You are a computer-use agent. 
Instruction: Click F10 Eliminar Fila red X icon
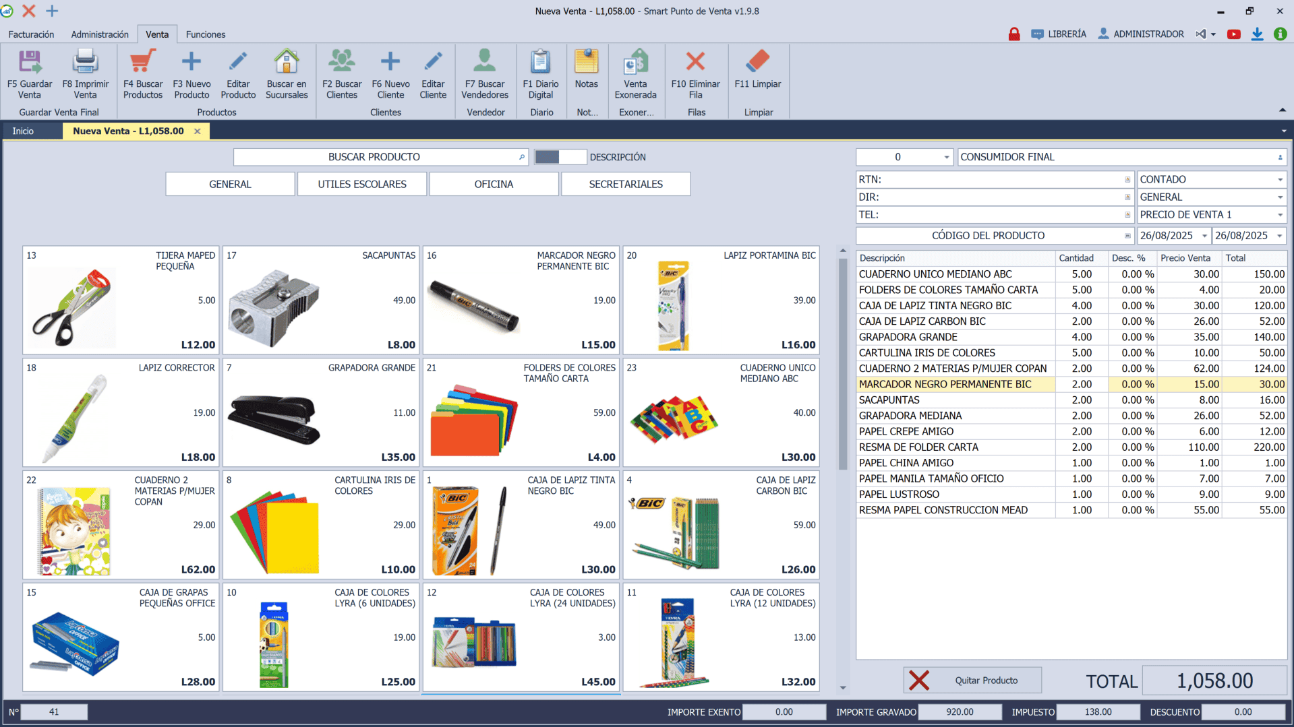pyautogui.click(x=695, y=61)
